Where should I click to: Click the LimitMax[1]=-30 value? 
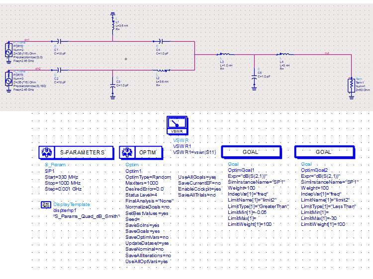click(319, 218)
